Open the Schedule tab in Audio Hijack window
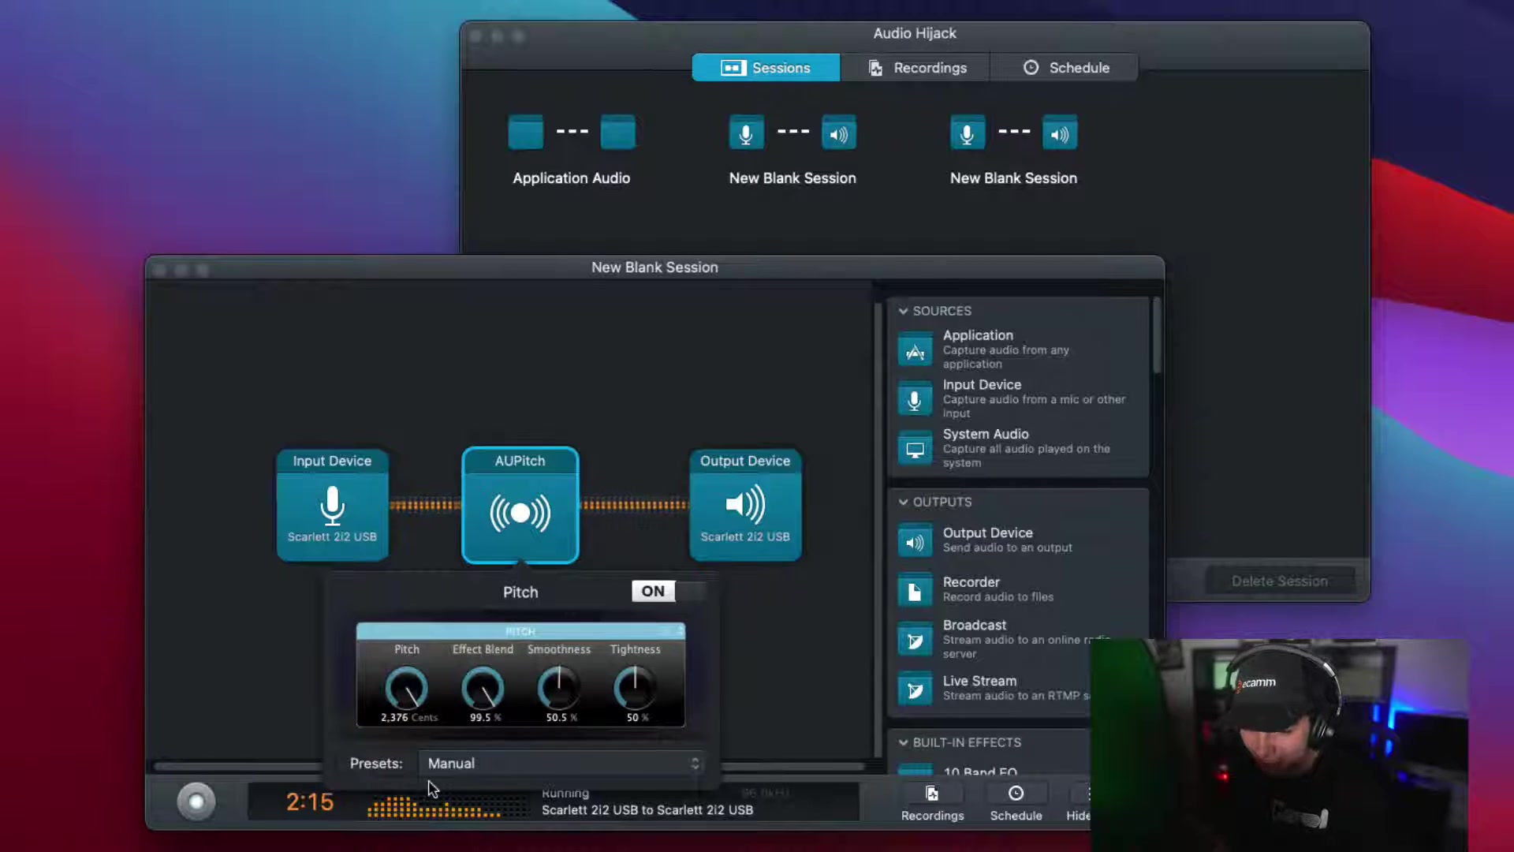Viewport: 1514px width, 852px height. (x=1065, y=68)
